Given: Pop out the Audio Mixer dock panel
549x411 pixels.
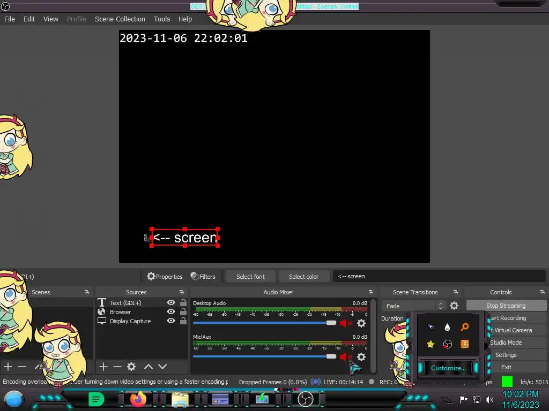Looking at the screenshot, I should (371, 292).
